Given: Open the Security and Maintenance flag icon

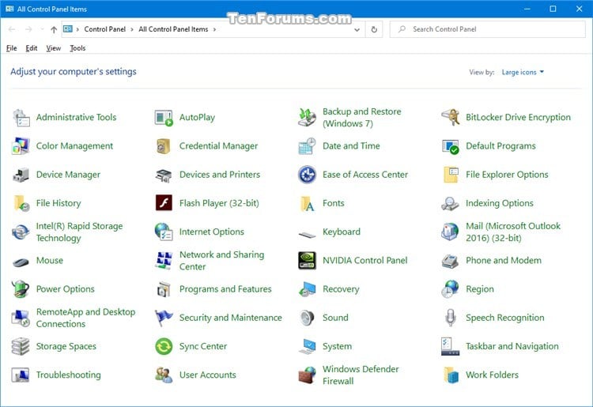Looking at the screenshot, I should (x=164, y=318).
